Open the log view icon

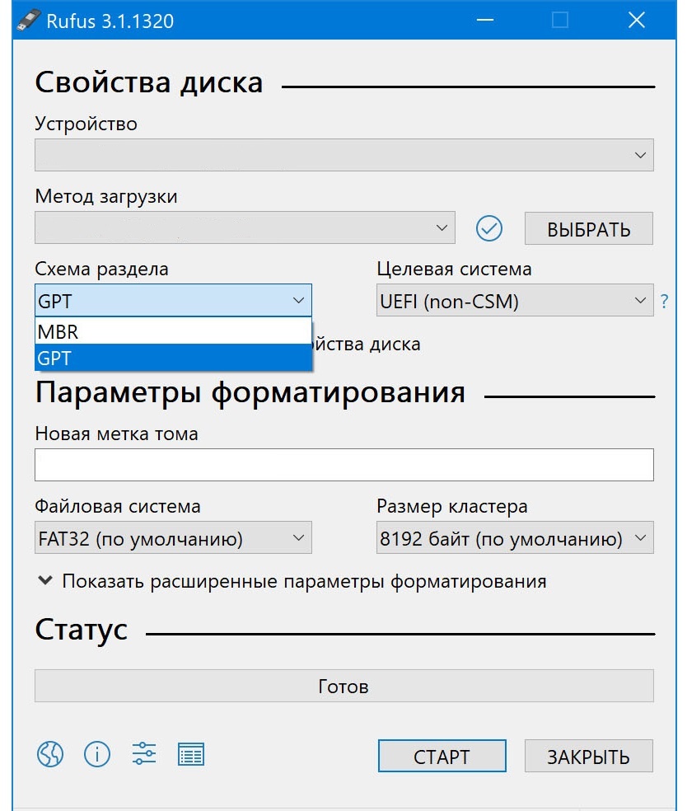tap(190, 754)
